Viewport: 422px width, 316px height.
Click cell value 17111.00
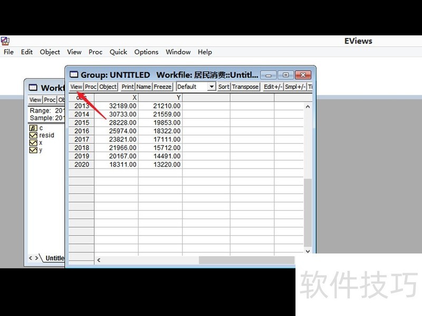click(x=160, y=139)
